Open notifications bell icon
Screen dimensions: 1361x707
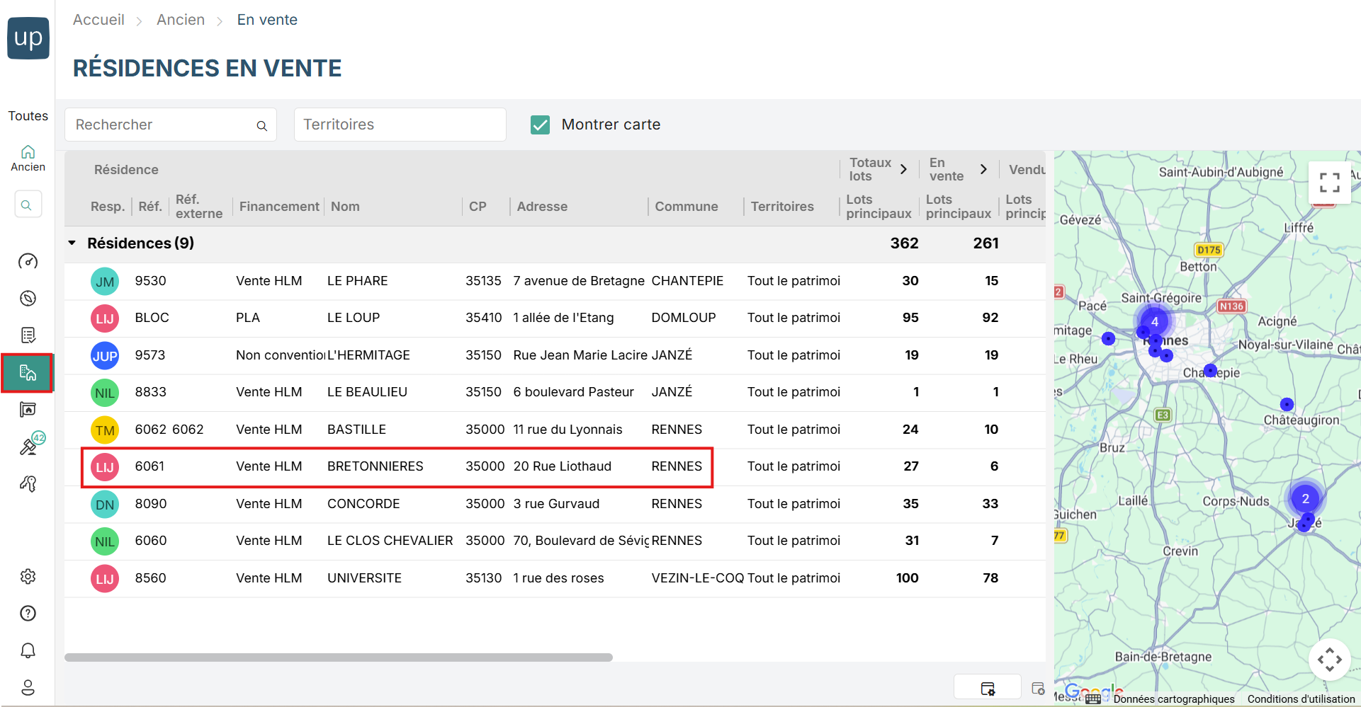[28, 650]
